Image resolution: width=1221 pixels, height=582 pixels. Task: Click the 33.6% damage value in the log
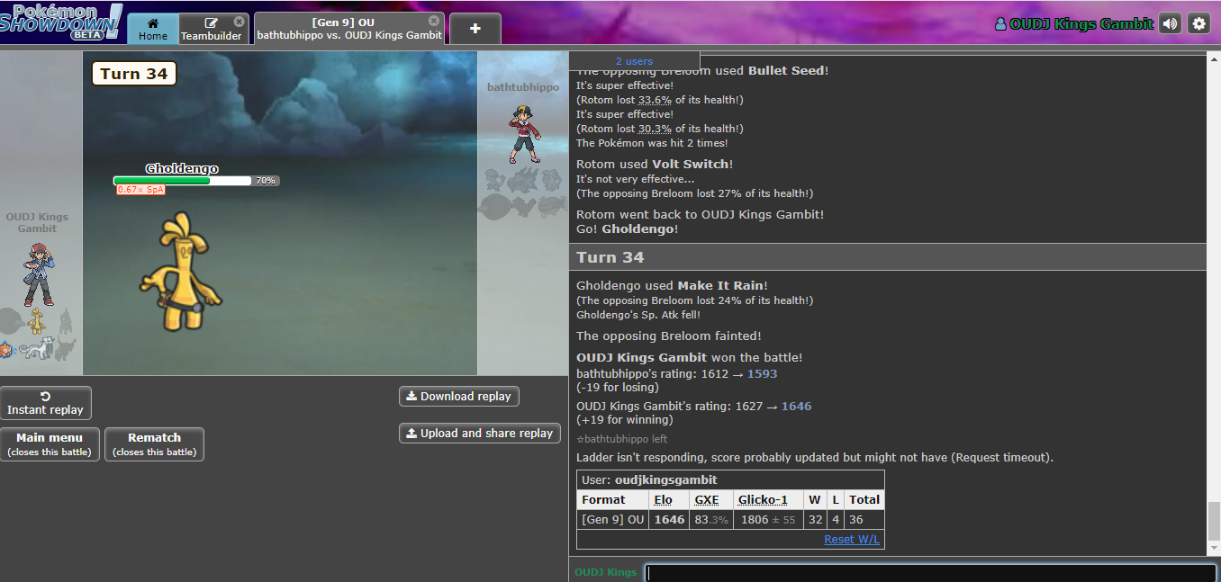655,100
